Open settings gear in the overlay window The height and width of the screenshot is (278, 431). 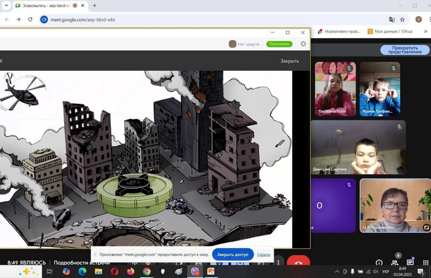click(x=303, y=44)
